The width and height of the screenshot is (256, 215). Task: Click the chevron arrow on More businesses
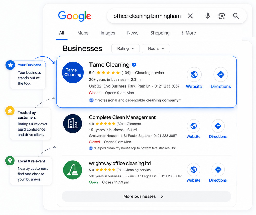(x=162, y=196)
